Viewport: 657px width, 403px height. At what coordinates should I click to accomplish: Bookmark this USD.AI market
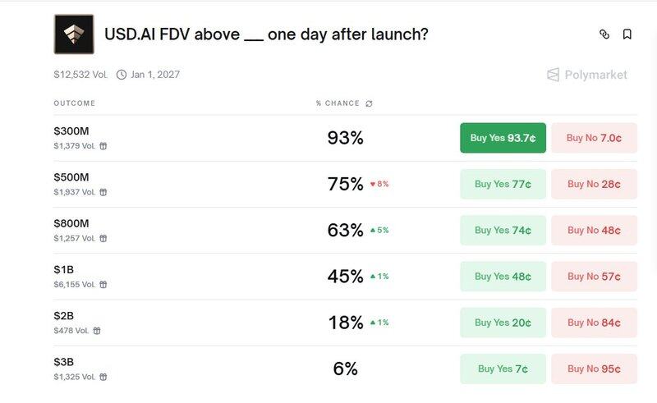[x=627, y=34]
